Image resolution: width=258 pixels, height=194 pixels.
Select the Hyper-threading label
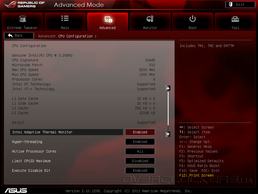tap(27, 142)
